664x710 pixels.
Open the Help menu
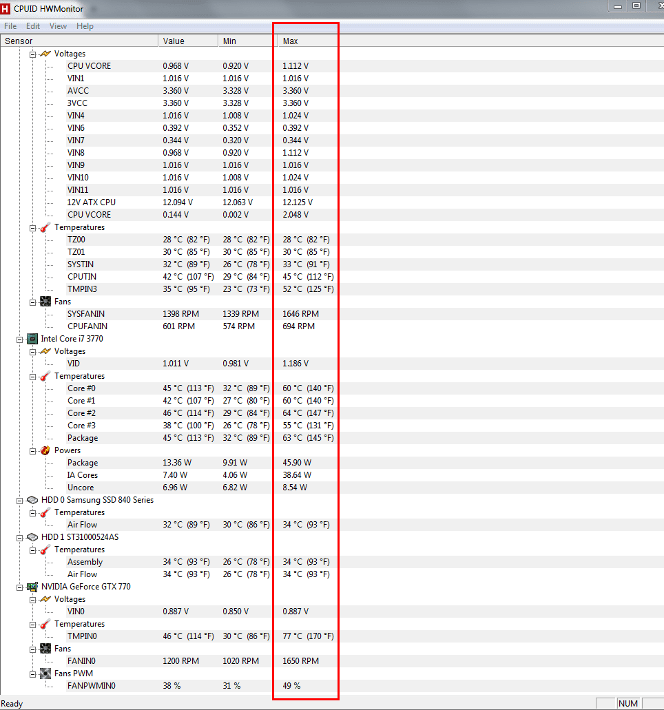point(85,26)
